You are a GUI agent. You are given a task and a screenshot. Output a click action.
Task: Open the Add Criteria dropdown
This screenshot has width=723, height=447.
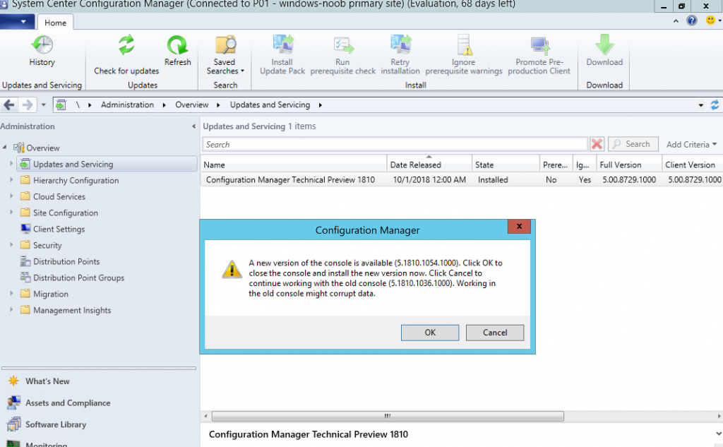pyautogui.click(x=691, y=144)
